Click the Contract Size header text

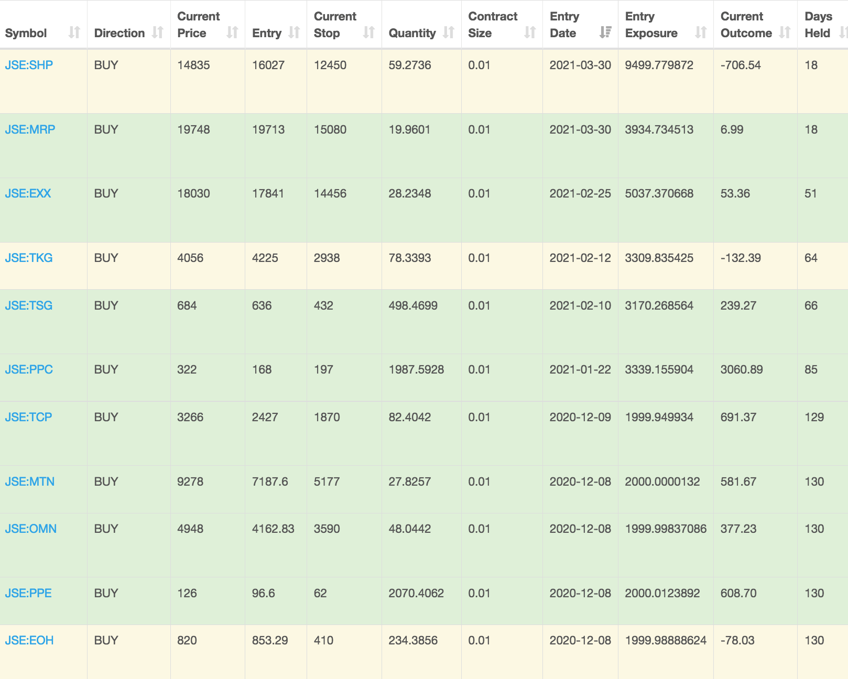(x=493, y=25)
